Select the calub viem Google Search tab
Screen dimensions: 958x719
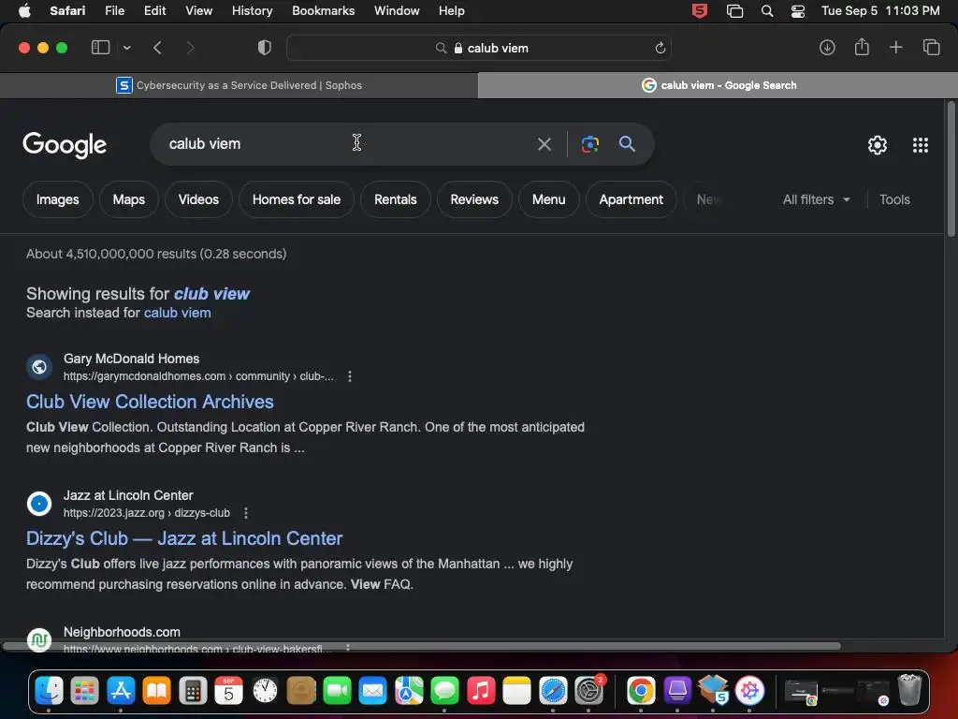(x=718, y=85)
